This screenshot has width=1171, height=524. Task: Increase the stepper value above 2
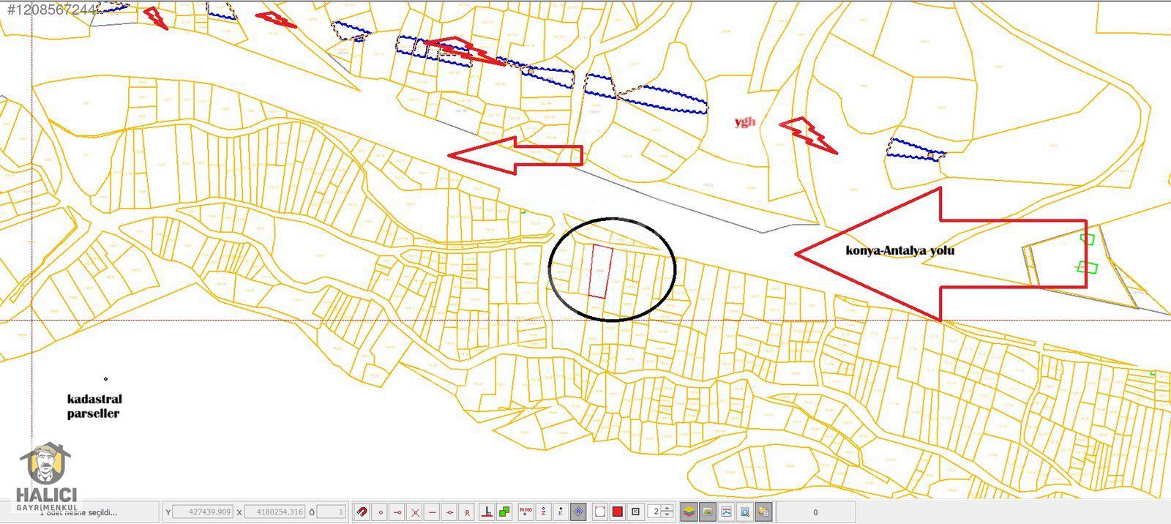point(667,509)
